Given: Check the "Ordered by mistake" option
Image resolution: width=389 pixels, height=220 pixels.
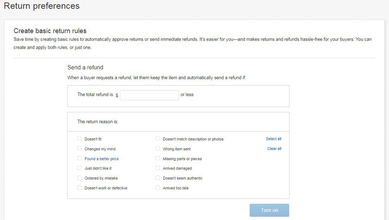Looking at the screenshot, I should 79,178.
